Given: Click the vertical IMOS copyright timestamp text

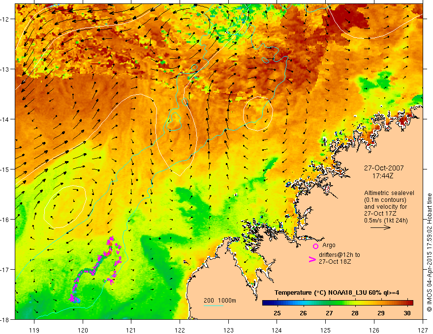Looking at the screenshot, I should 429,252.
